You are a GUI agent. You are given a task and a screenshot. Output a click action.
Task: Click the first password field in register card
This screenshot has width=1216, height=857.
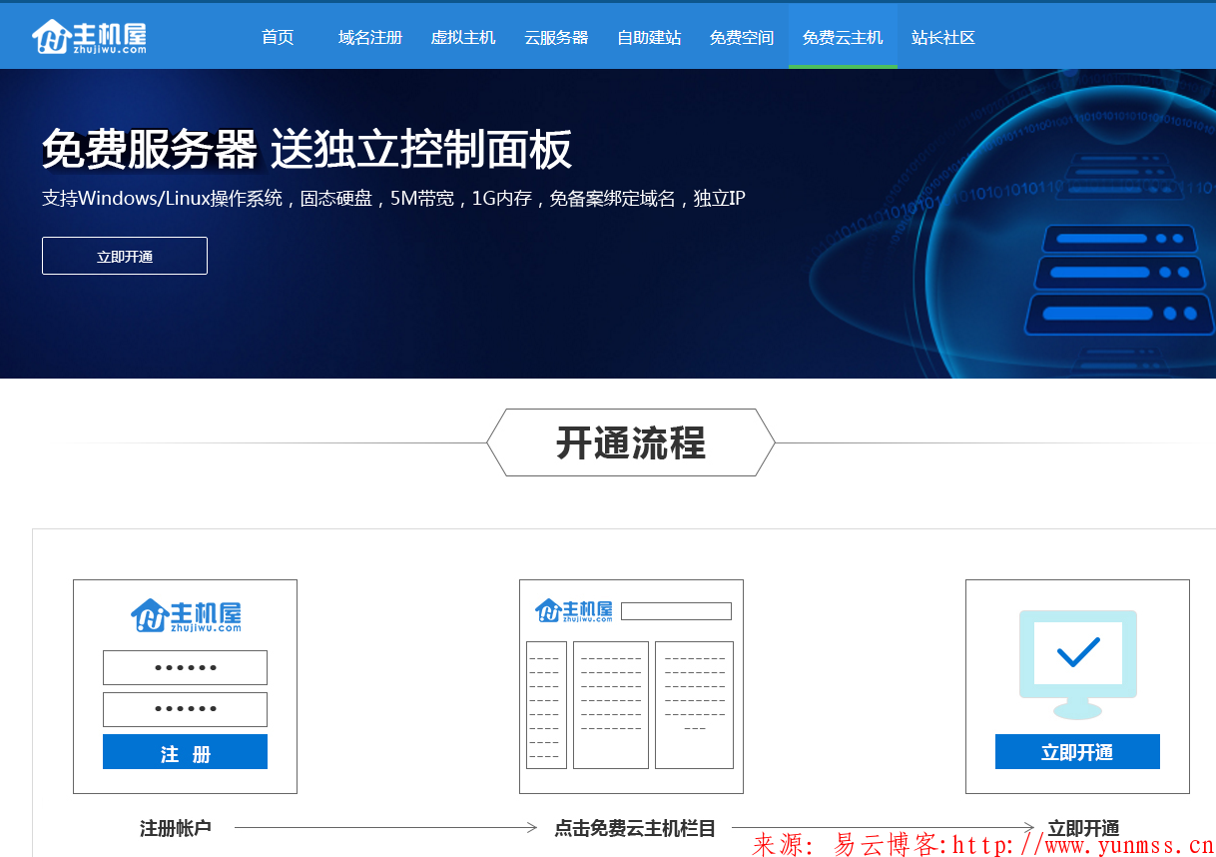coord(185,667)
